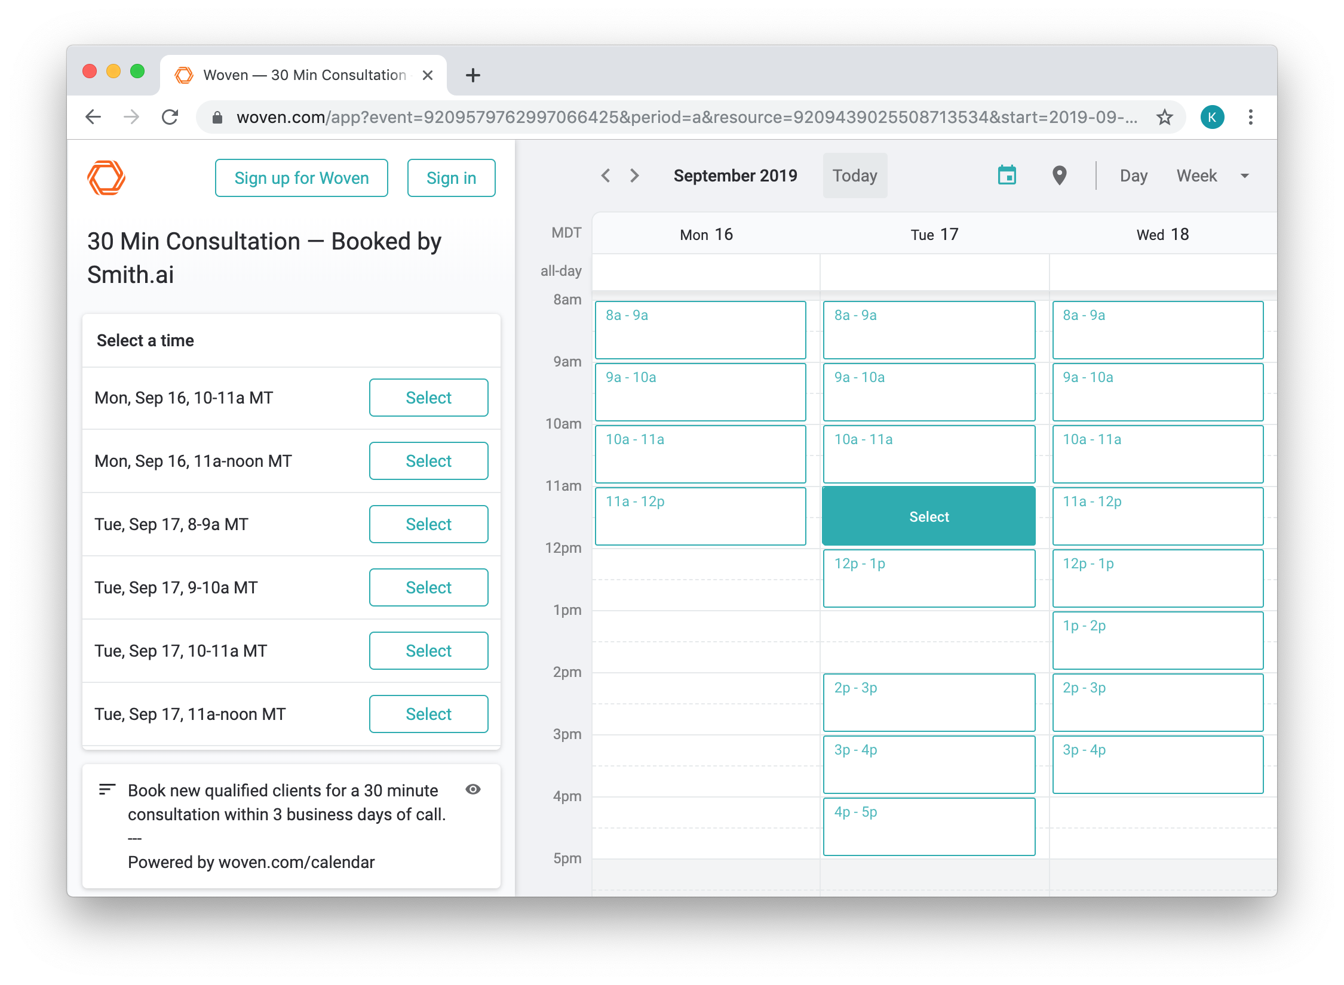Switch to Day view
Image resolution: width=1344 pixels, height=985 pixels.
1133,176
